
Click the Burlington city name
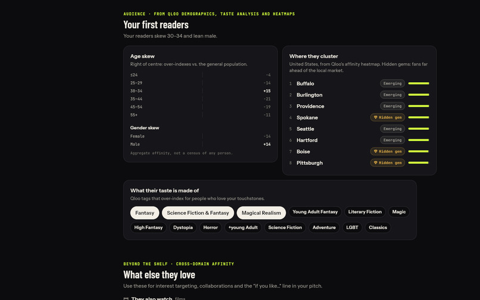(309, 95)
